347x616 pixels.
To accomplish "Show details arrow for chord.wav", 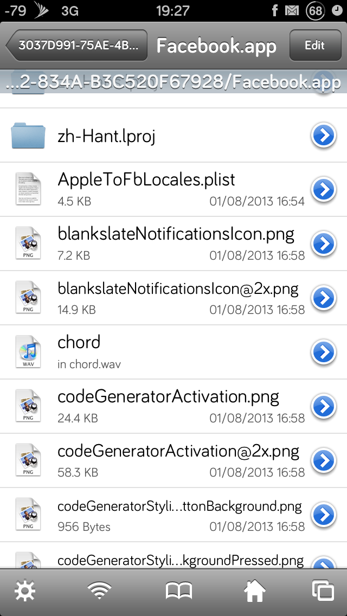I will (324, 352).
